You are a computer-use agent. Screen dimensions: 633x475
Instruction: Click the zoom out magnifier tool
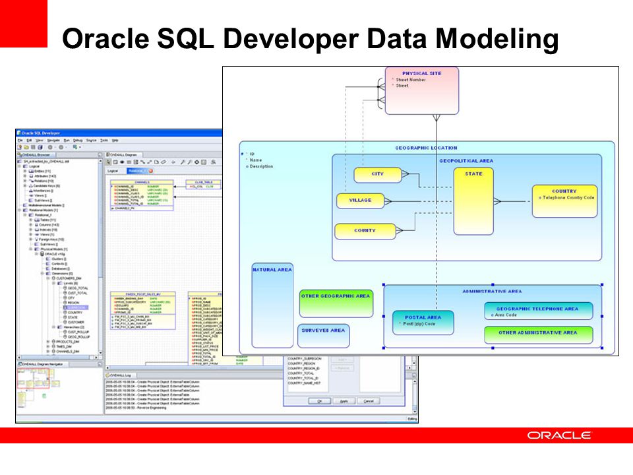(189, 162)
